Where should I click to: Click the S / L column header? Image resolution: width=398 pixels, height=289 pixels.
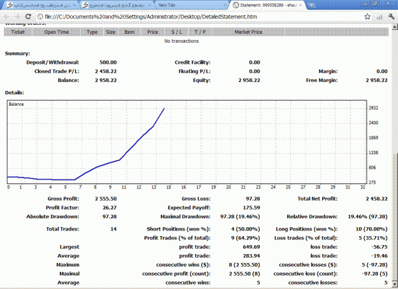coord(176,32)
